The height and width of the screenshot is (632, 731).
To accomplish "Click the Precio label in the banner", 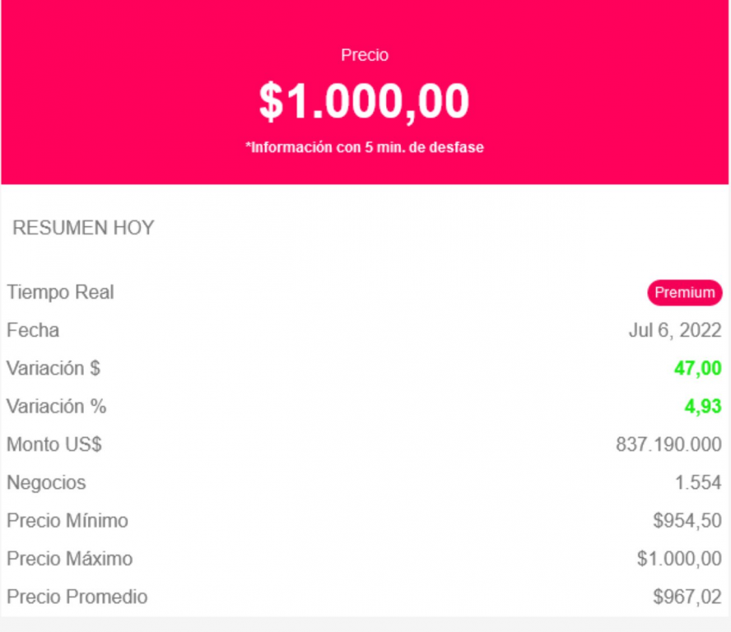I will (x=365, y=55).
